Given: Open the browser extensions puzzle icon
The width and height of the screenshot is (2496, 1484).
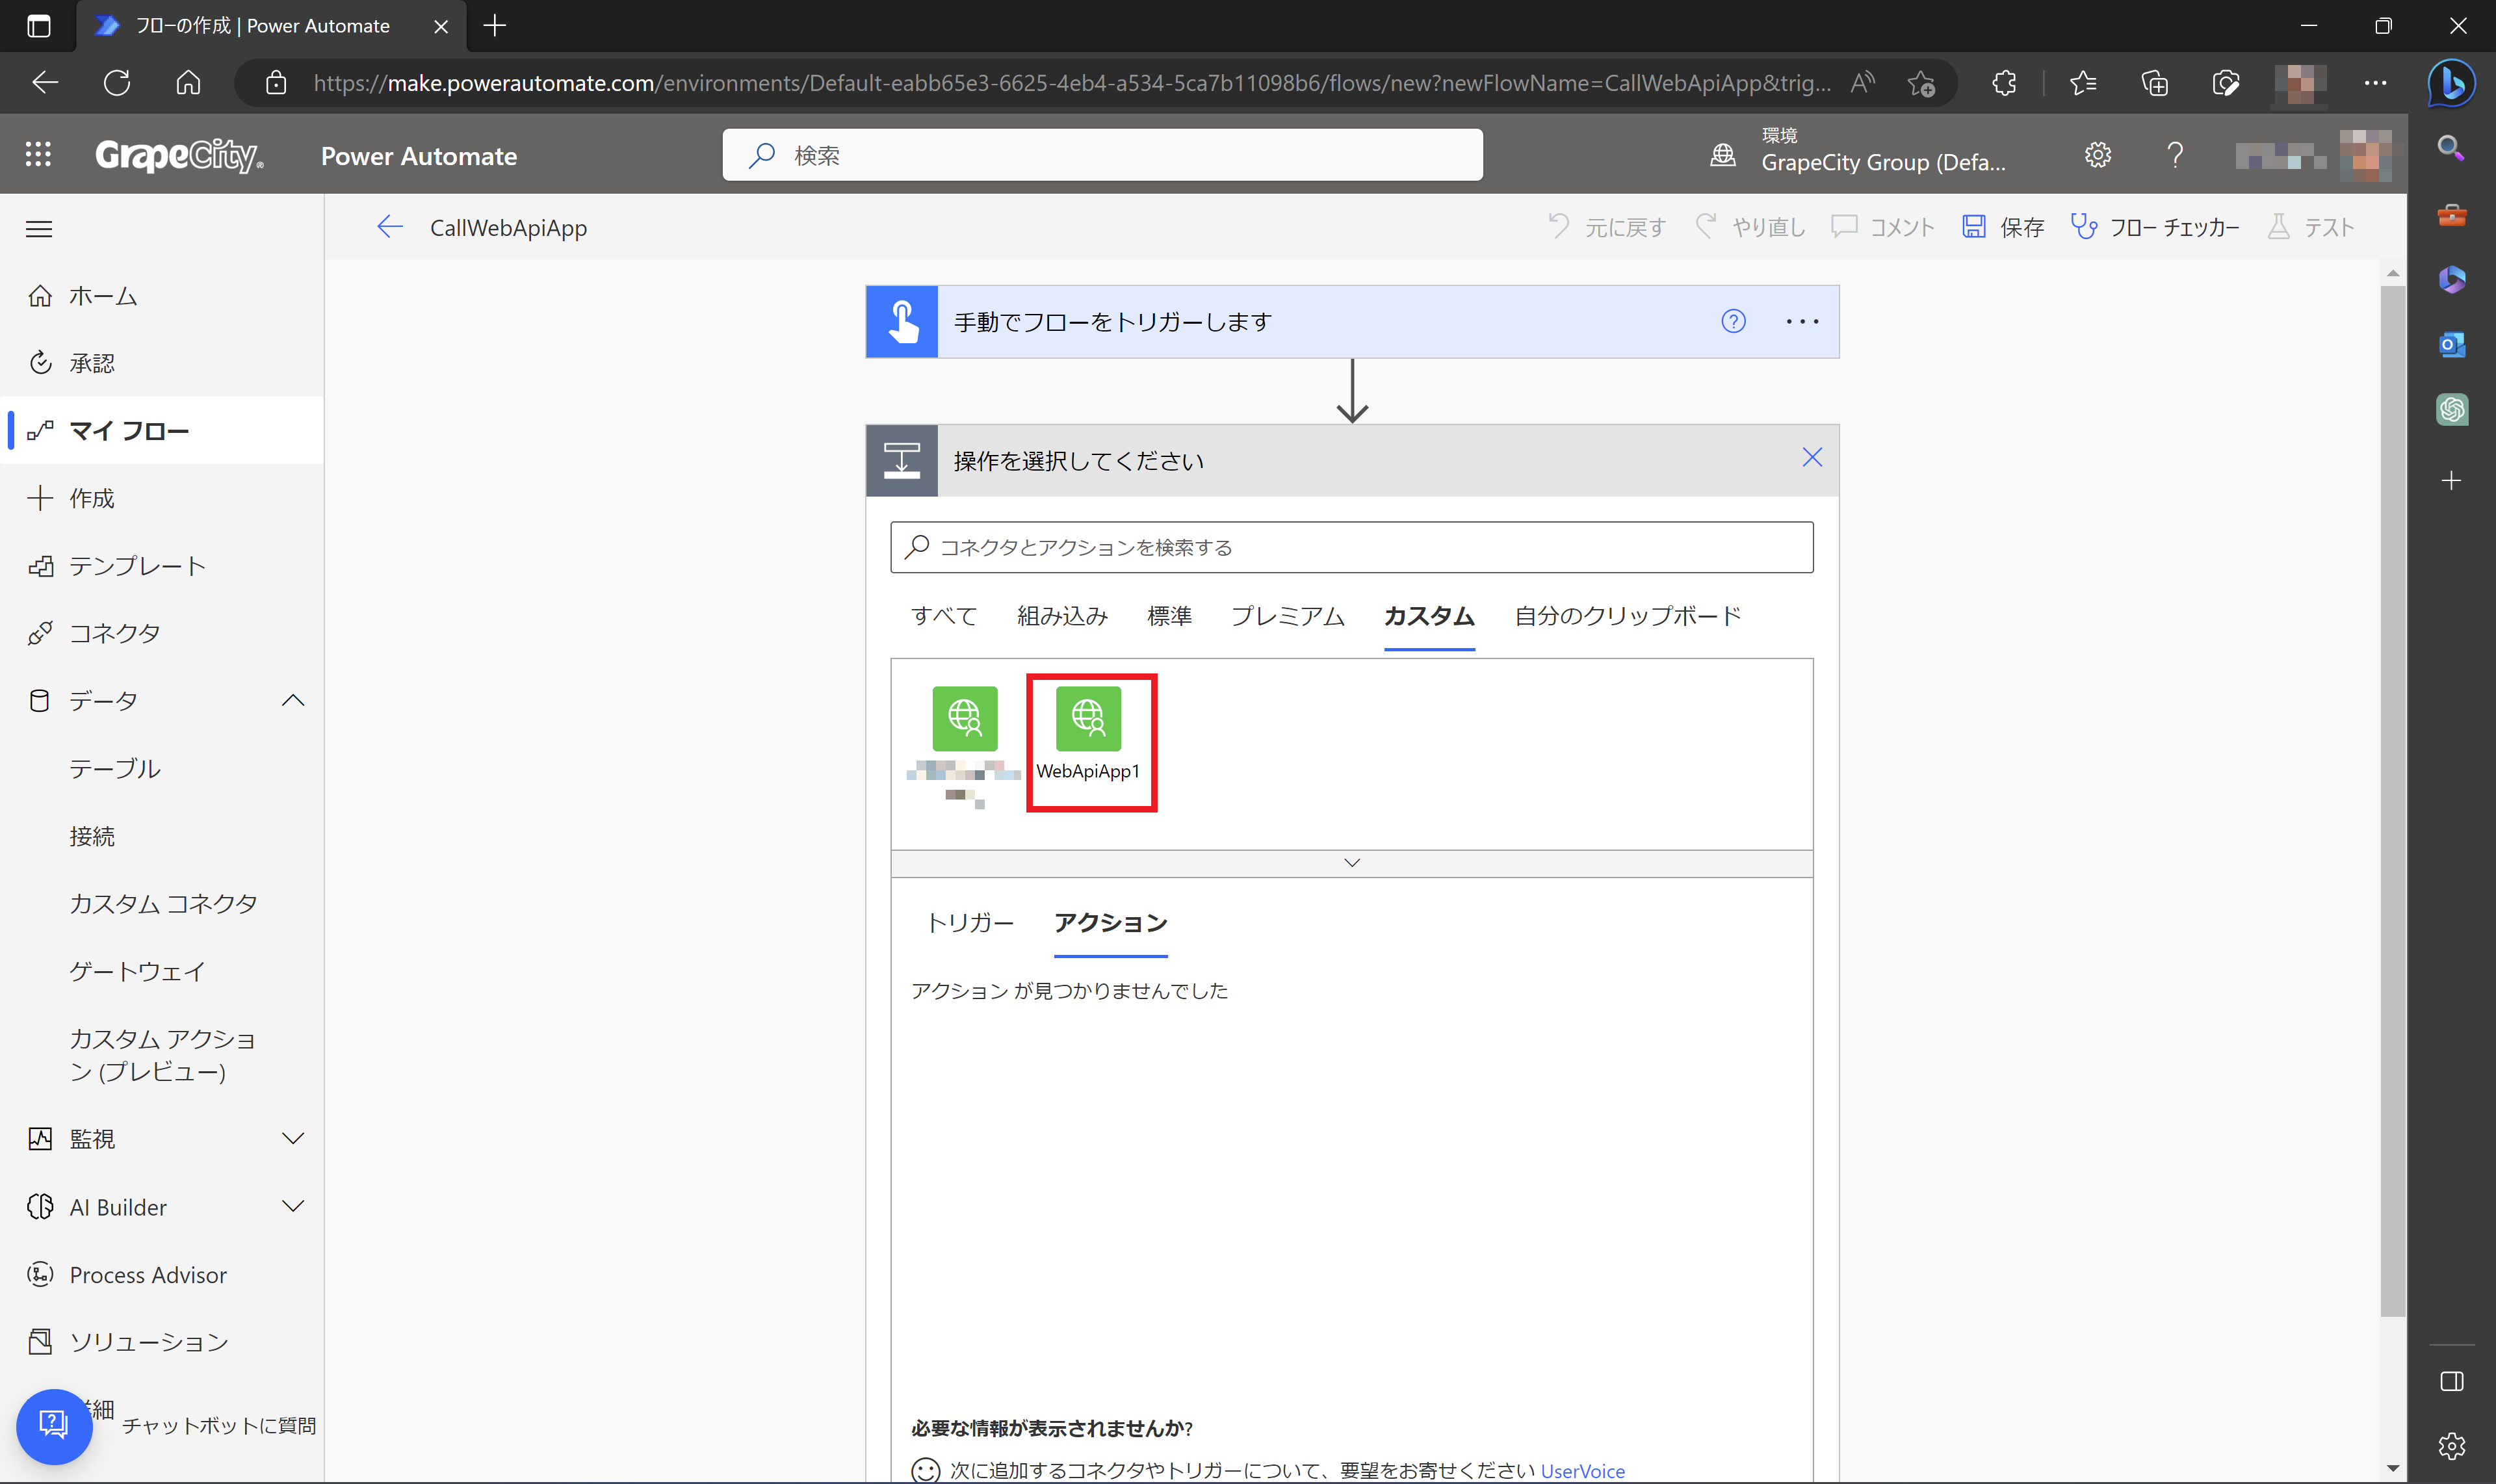Looking at the screenshot, I should [x=2004, y=82].
